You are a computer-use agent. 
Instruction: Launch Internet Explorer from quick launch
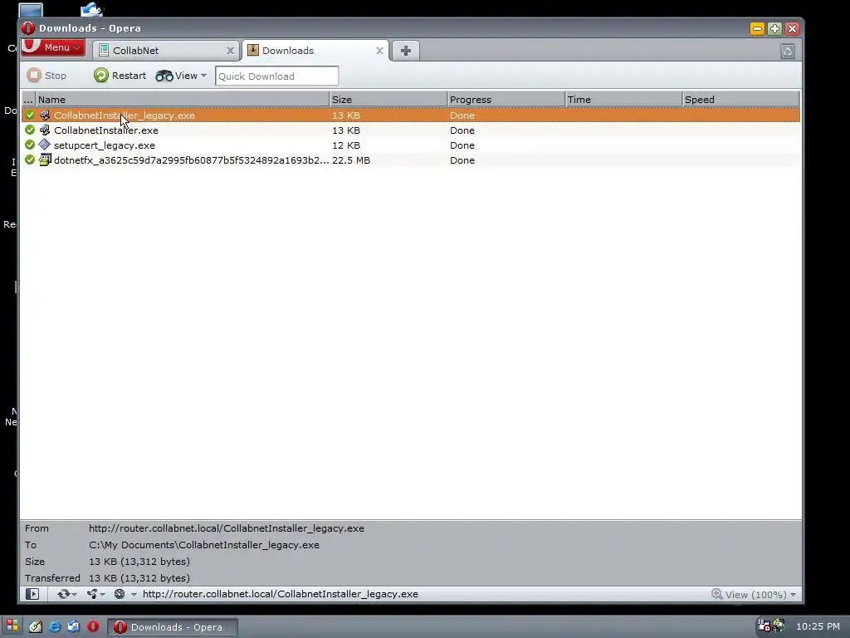pyautogui.click(x=54, y=626)
